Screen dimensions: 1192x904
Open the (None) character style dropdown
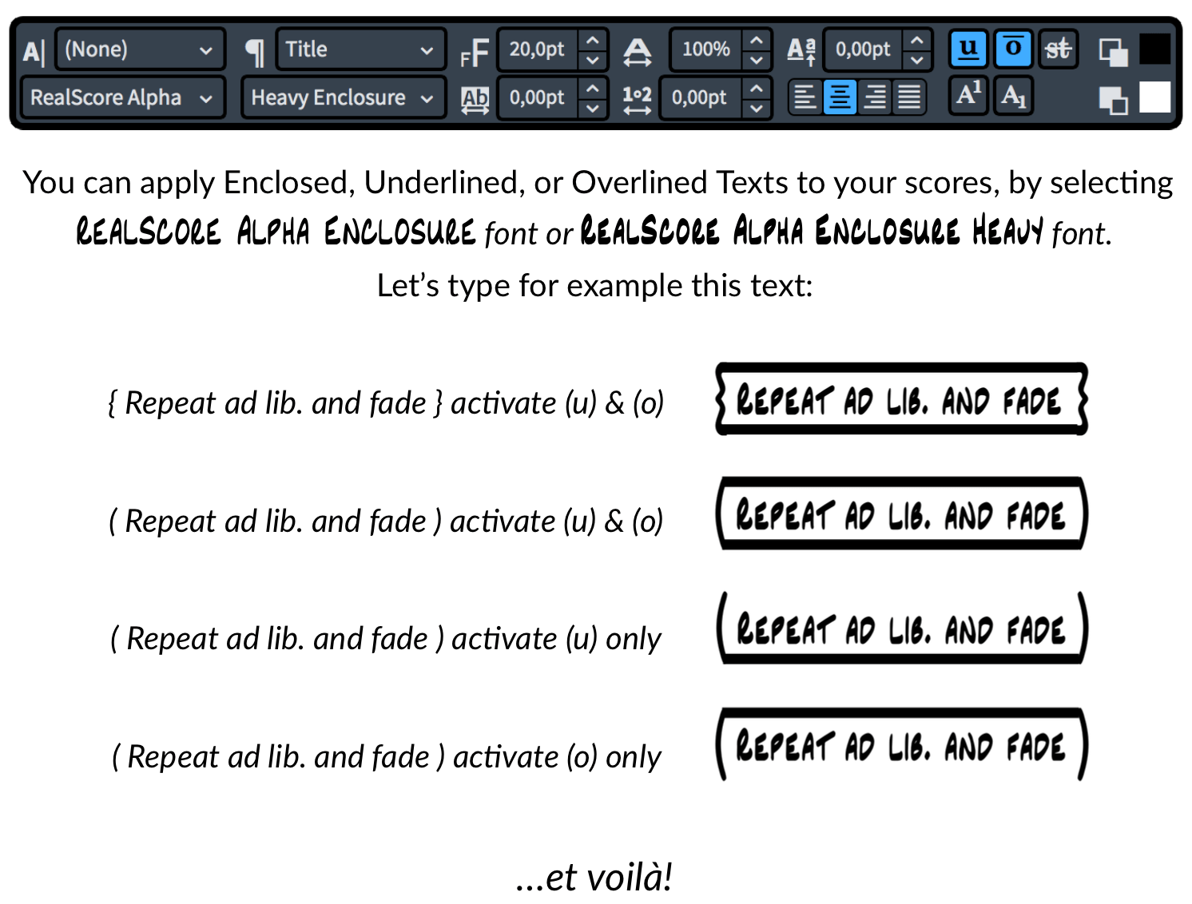point(140,50)
